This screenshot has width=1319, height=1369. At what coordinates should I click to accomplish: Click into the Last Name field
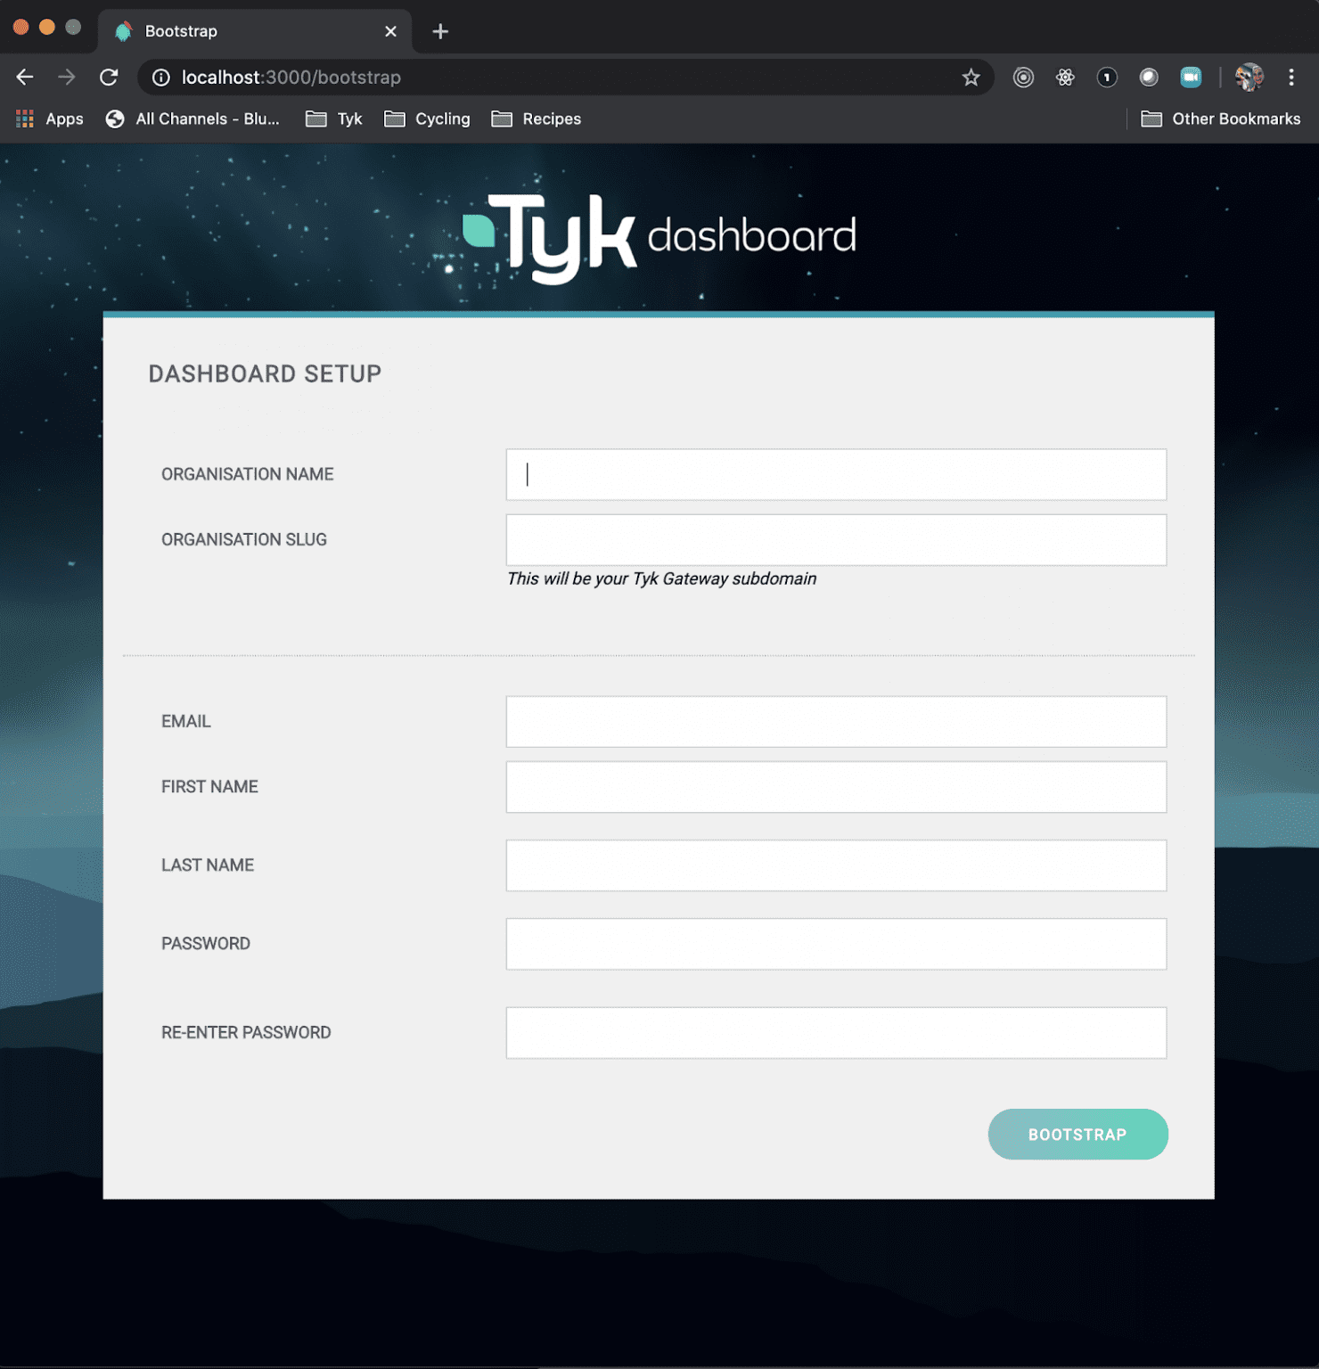tap(836, 865)
